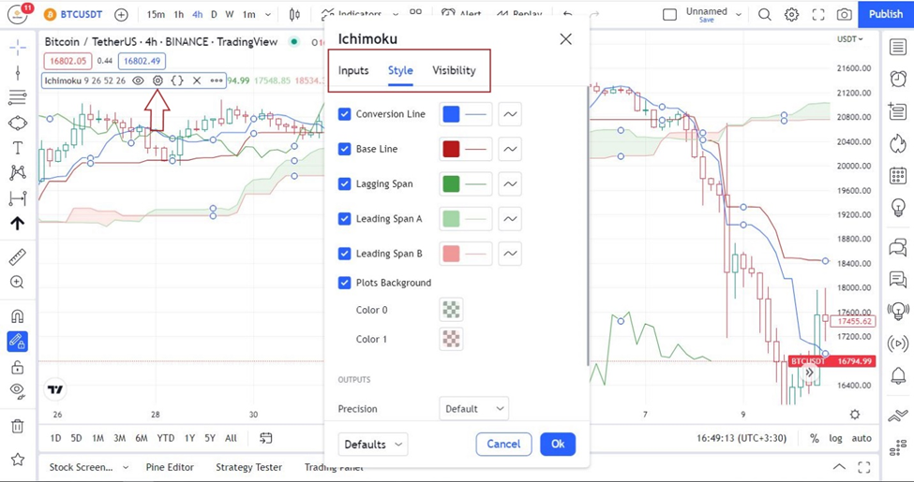Open the Precision Default dropdown
Screen dimensions: 914x482
(474, 409)
